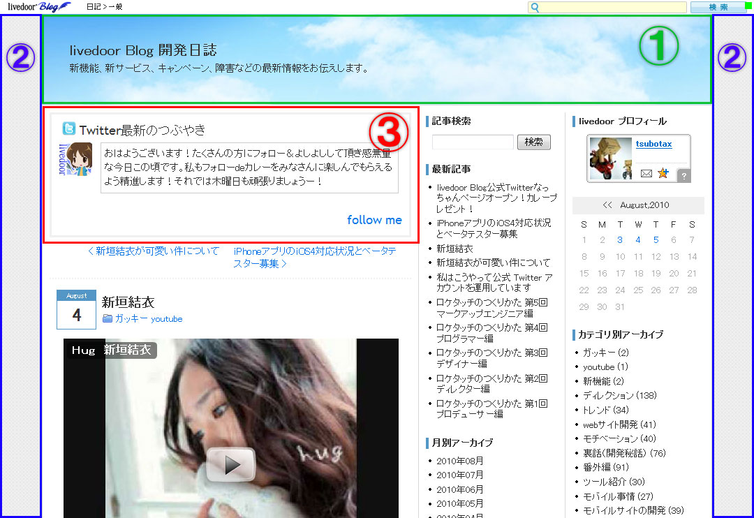Open モバイルサイトの開発 (39) category archive
The image size is (754, 518).
coord(633,510)
